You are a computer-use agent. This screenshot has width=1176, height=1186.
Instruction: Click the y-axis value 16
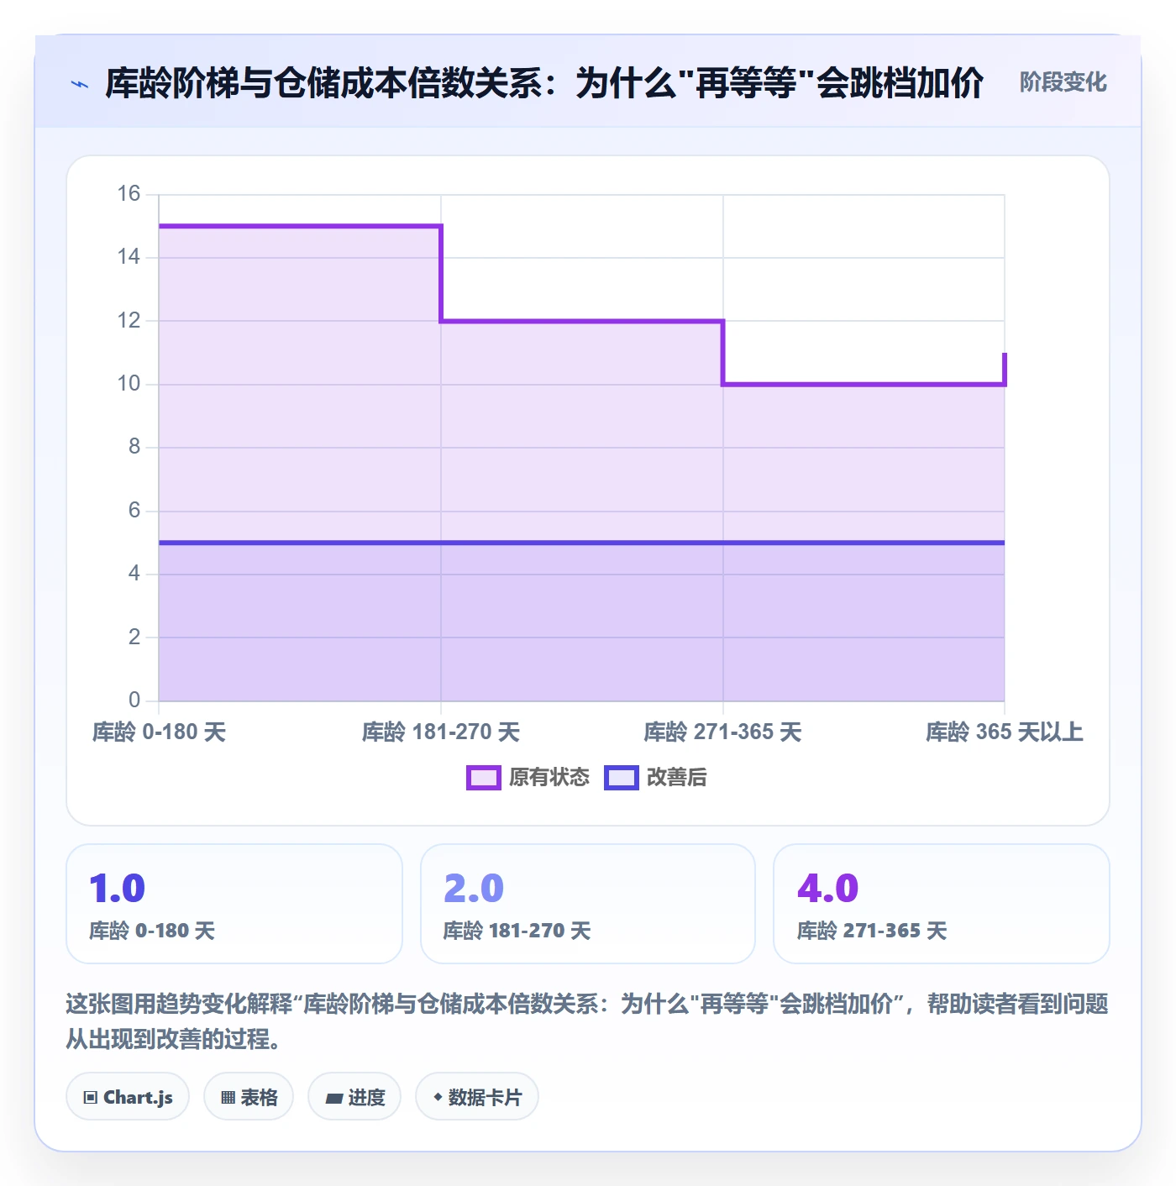click(129, 194)
